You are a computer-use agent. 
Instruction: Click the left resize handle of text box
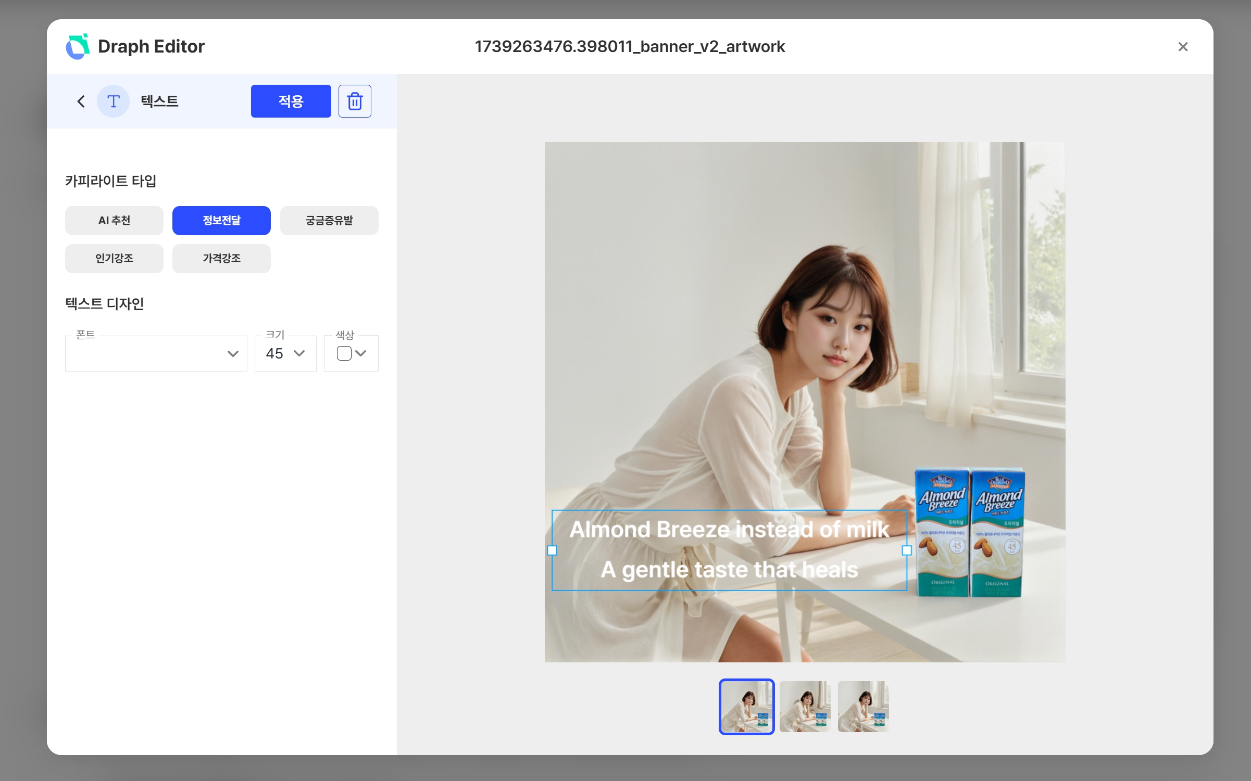click(x=552, y=550)
